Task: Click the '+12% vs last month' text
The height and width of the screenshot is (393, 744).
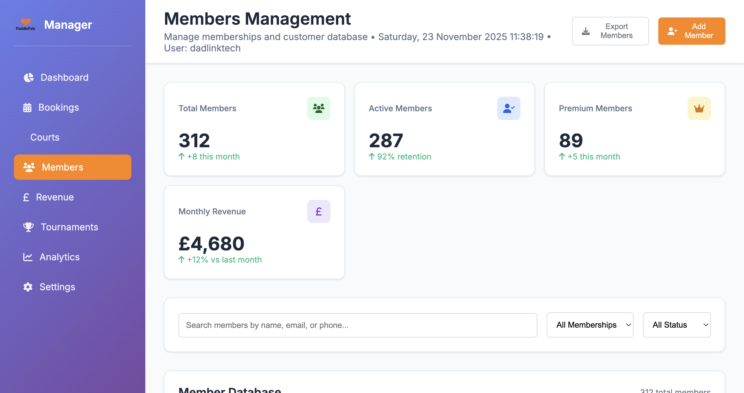Action: [x=224, y=260]
